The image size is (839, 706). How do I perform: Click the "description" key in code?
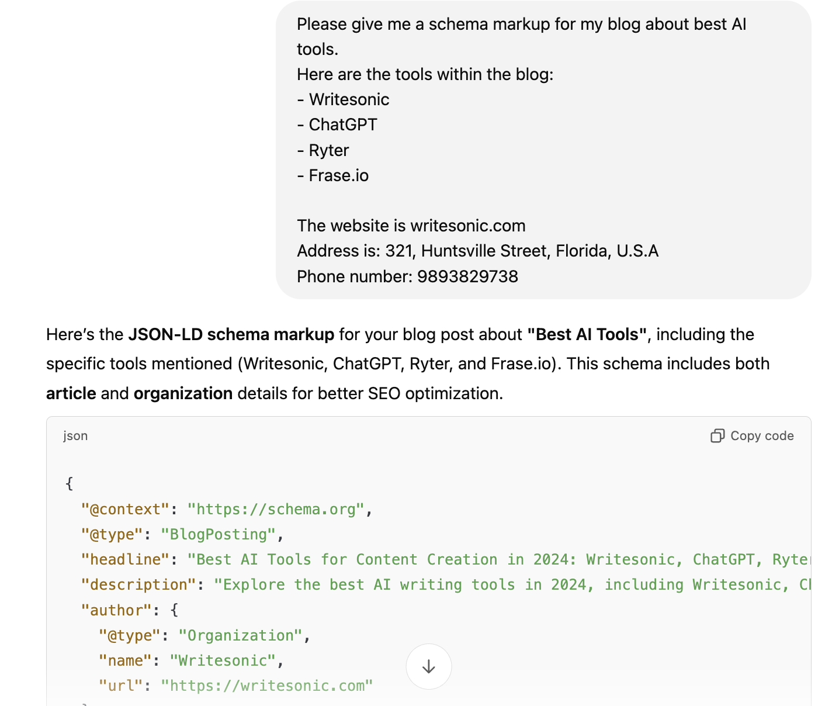138,584
